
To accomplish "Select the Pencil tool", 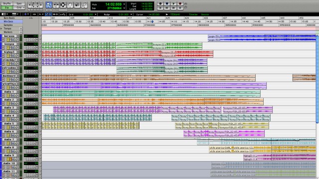I will click(x=84, y=4).
